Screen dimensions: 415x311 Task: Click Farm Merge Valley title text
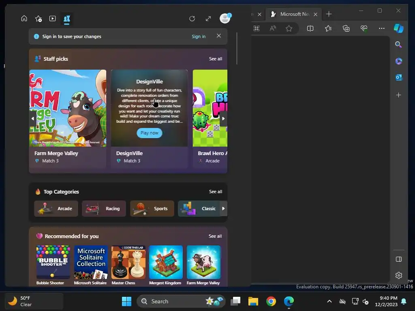coord(56,153)
